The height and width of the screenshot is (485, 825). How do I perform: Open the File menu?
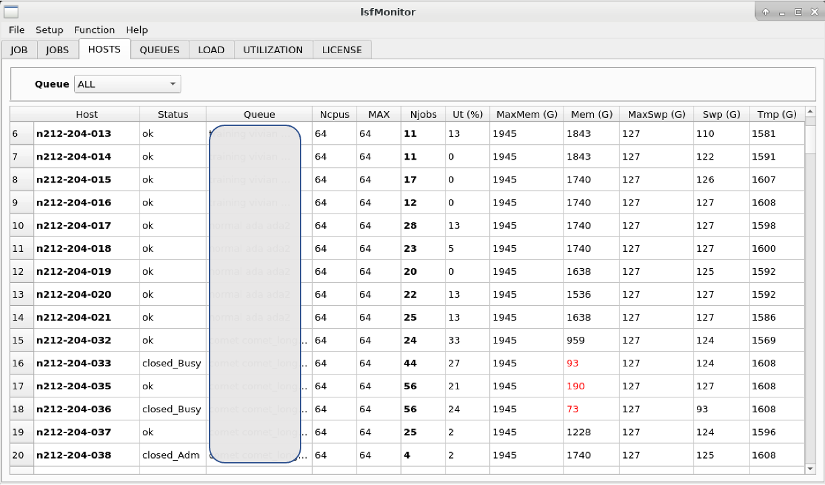16,30
